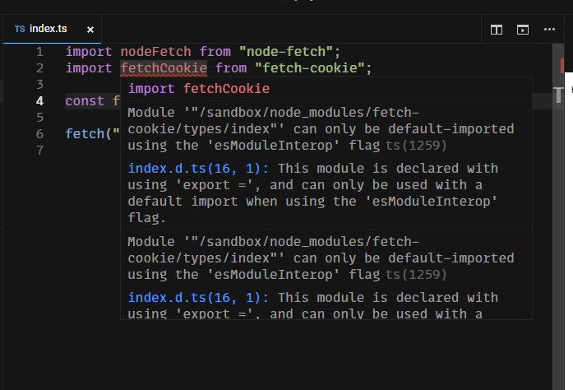The width and height of the screenshot is (573, 390).
Task: Click the editor vertical scrollbar
Action: pos(558,216)
